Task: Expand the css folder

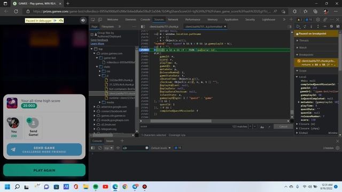Action: tap(100, 71)
